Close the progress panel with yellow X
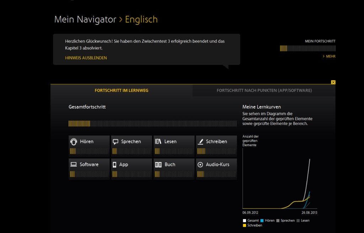 point(333,82)
